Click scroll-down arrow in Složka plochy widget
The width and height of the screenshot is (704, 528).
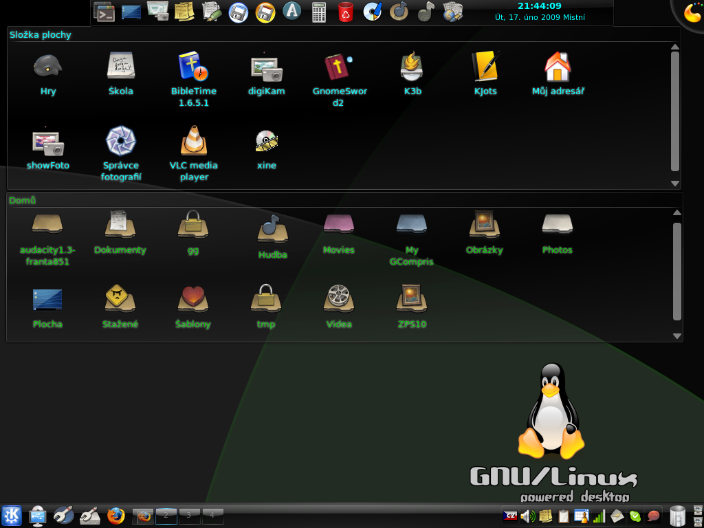click(675, 183)
